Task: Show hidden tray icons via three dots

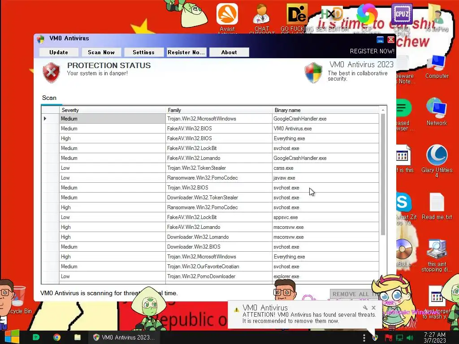Action: tap(364, 338)
